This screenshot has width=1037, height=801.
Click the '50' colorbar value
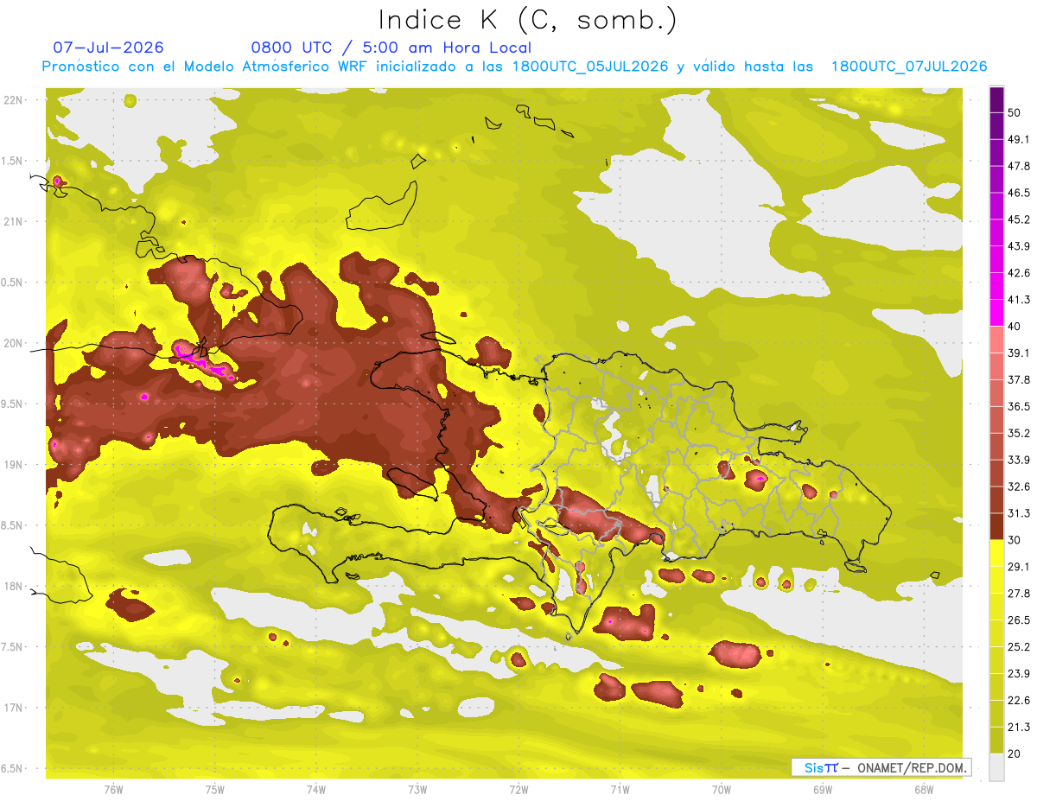click(1015, 113)
